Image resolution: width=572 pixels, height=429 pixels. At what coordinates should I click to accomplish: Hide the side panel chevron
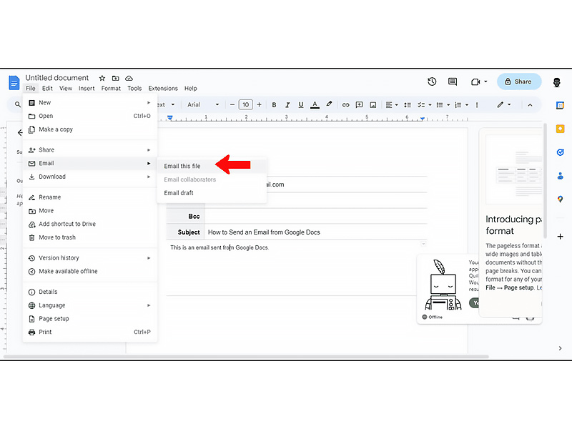[560, 348]
